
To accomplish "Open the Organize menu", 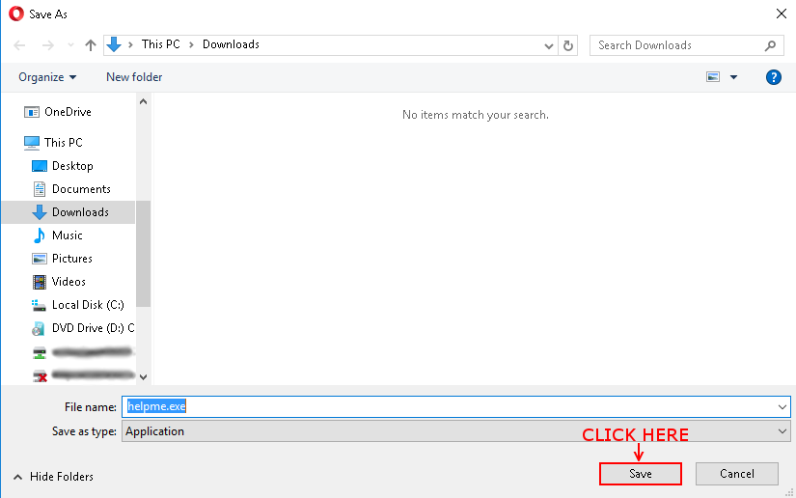I will click(47, 77).
